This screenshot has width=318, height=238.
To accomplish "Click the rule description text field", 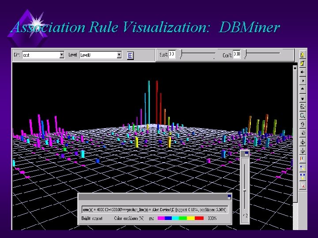I will (x=155, y=210).
